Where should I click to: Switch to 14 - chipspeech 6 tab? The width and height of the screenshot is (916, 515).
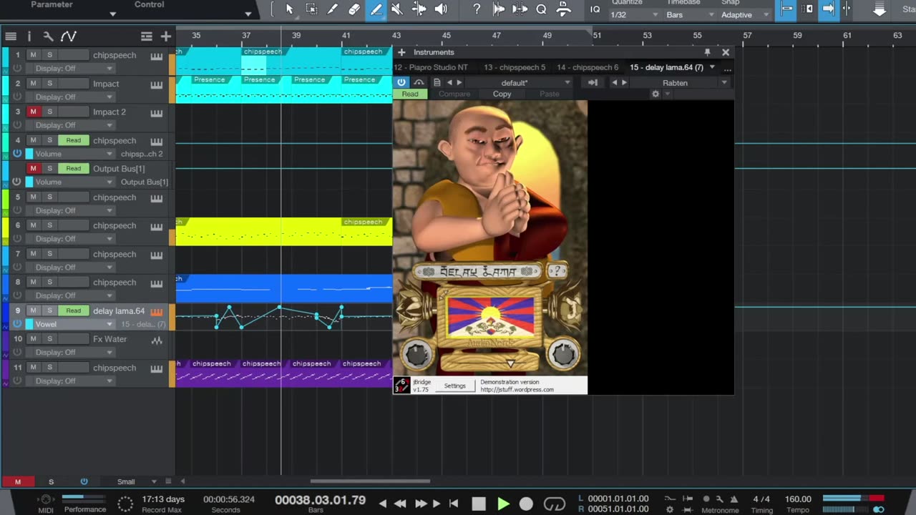[588, 67]
